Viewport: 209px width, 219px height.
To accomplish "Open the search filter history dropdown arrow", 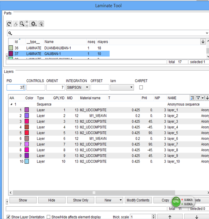I will point(207,33).
